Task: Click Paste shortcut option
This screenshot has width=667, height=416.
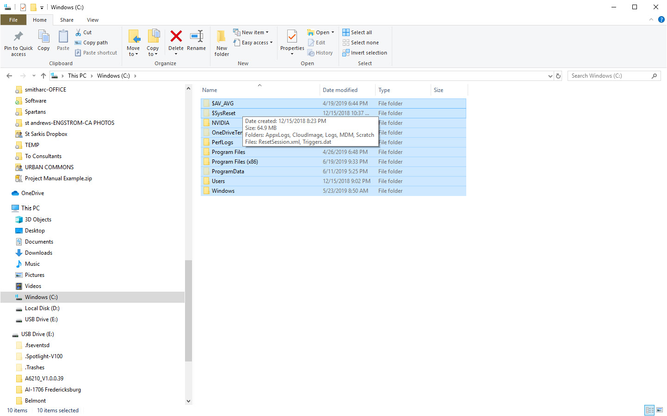Action: pyautogui.click(x=96, y=53)
